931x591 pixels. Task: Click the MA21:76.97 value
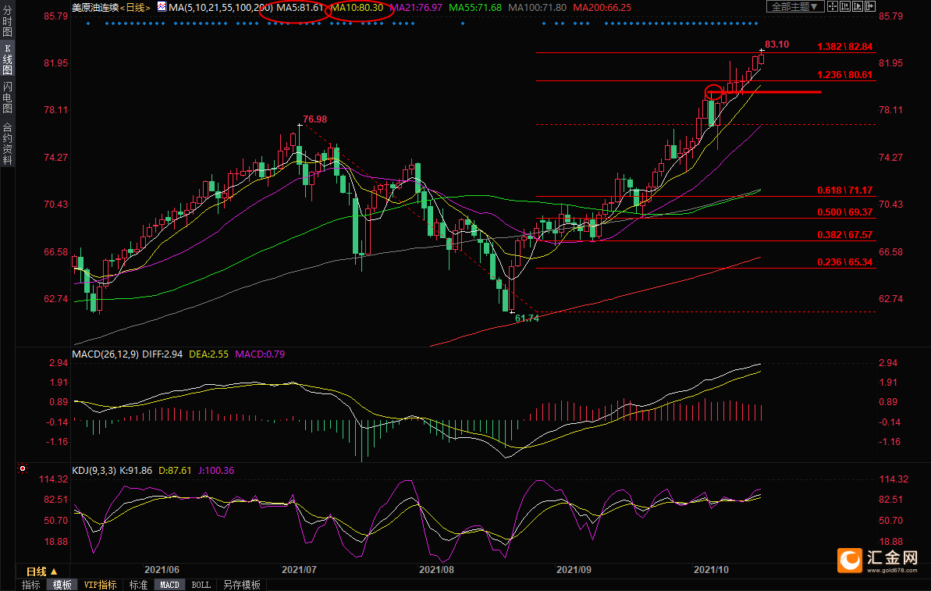point(416,8)
